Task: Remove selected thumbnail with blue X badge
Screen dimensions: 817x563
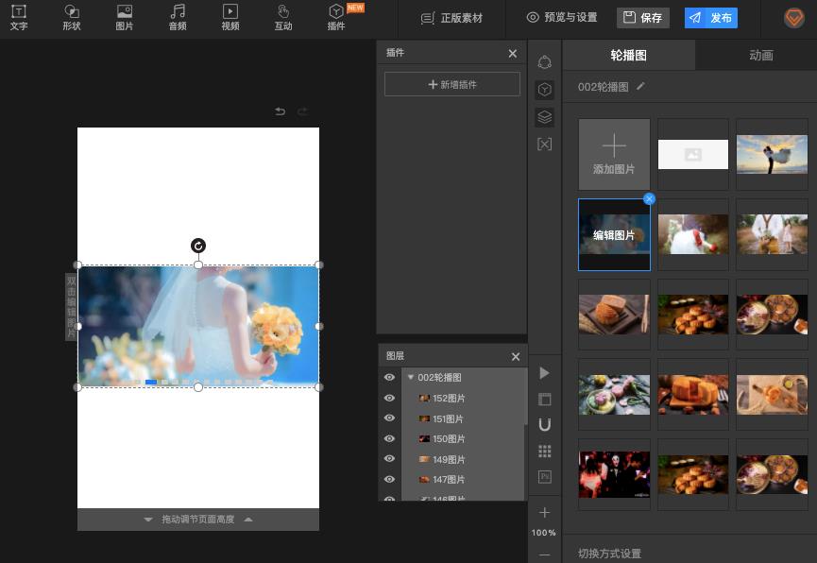Action: tap(649, 198)
